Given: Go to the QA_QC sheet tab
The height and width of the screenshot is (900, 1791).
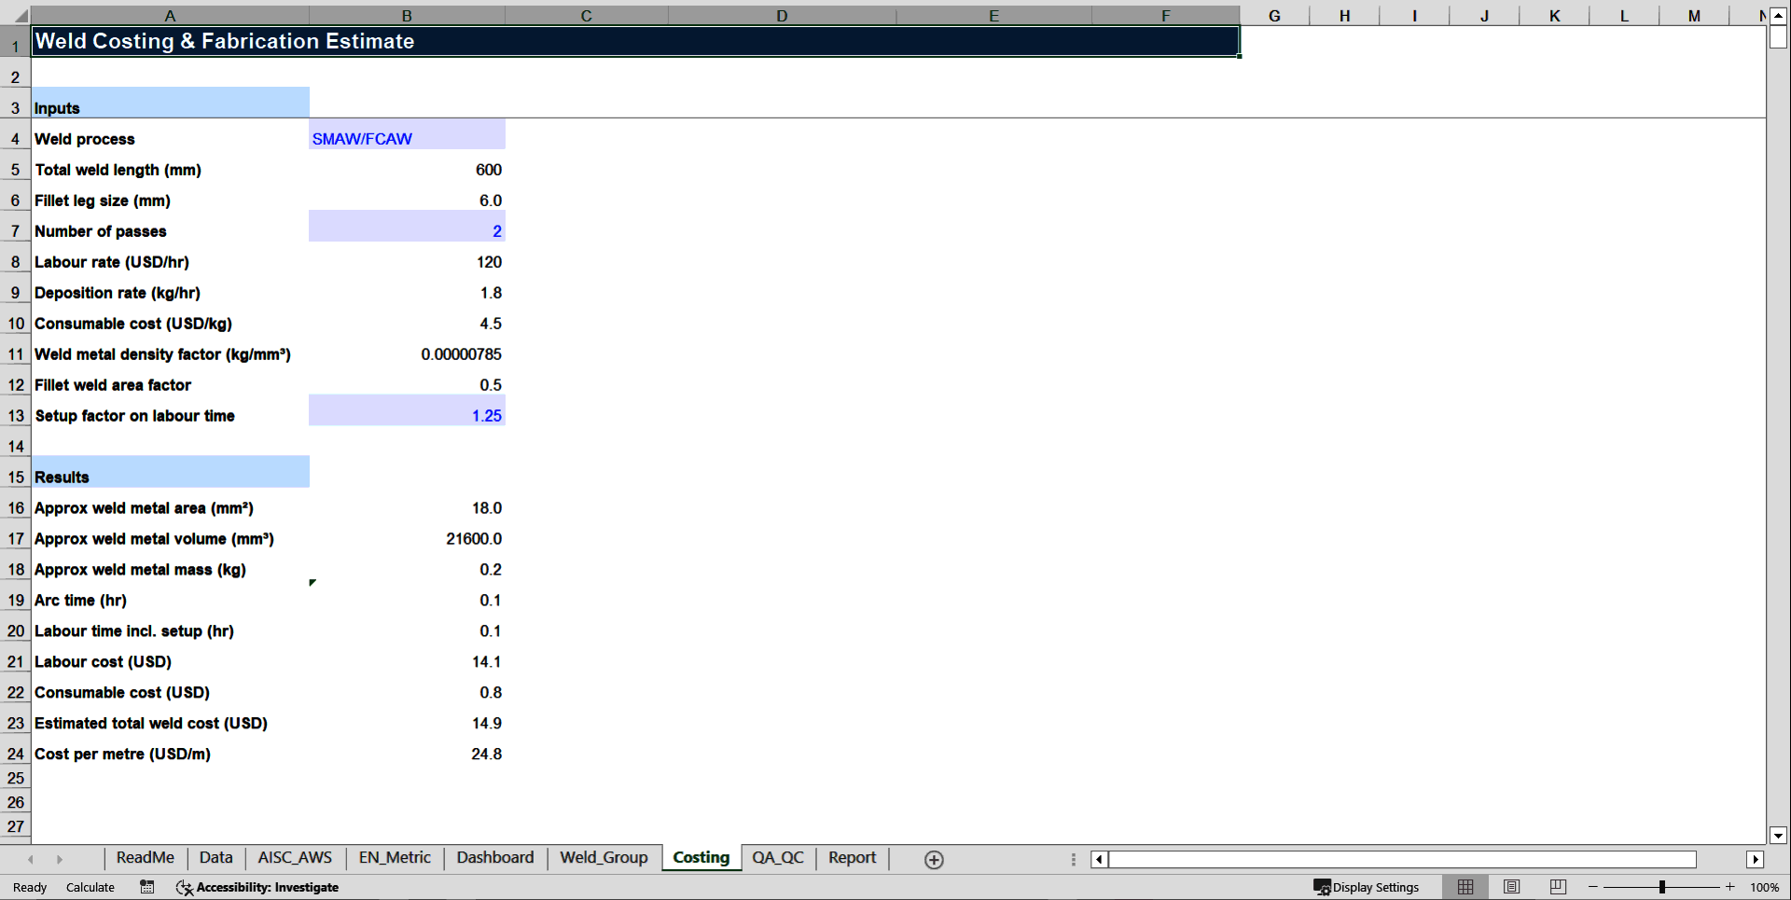Looking at the screenshot, I should pos(778,858).
